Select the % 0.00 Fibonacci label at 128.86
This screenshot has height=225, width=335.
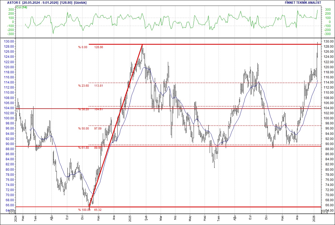(x=83, y=47)
